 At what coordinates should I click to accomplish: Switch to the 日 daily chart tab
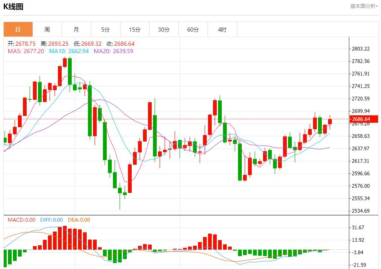pos(18,30)
